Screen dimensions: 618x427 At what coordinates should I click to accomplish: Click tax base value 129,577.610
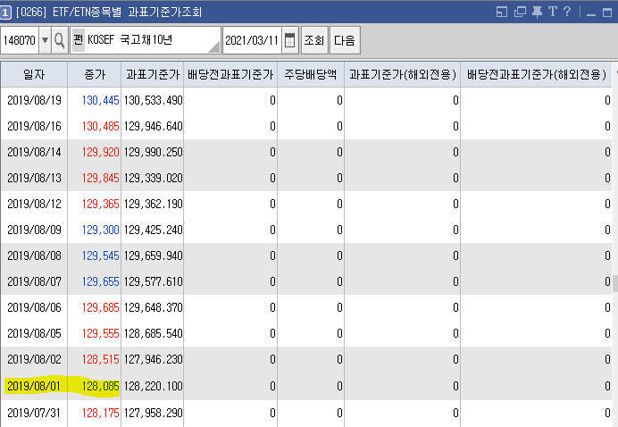tap(153, 281)
